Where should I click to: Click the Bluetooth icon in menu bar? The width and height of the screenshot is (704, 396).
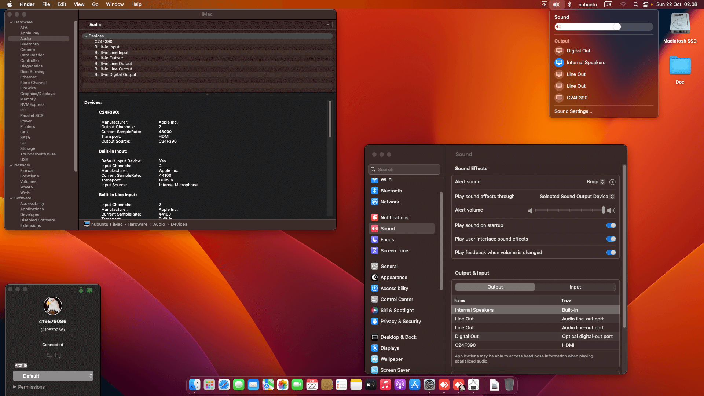(569, 4)
